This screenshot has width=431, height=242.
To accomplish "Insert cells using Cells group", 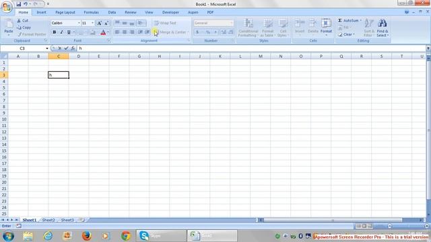I will pyautogui.click(x=300, y=27).
